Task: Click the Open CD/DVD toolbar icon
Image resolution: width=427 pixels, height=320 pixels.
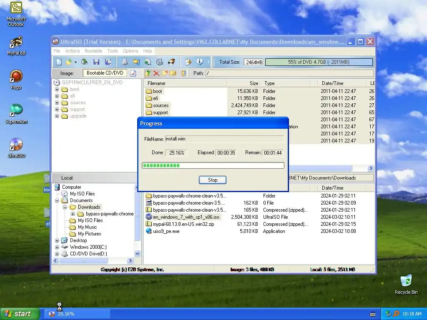Action: [84, 62]
